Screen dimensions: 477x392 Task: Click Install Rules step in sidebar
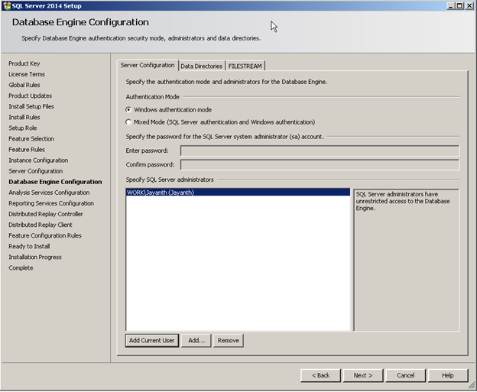(24, 117)
